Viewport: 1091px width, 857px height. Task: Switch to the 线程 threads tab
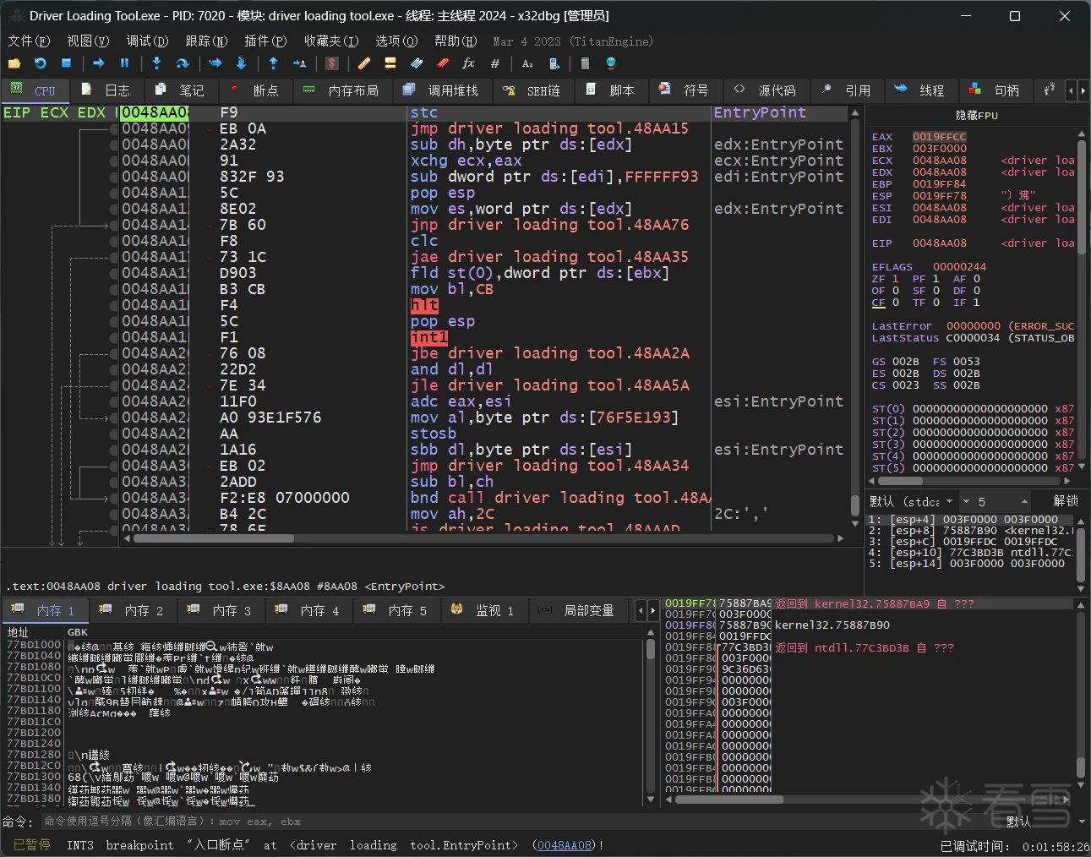pos(919,90)
